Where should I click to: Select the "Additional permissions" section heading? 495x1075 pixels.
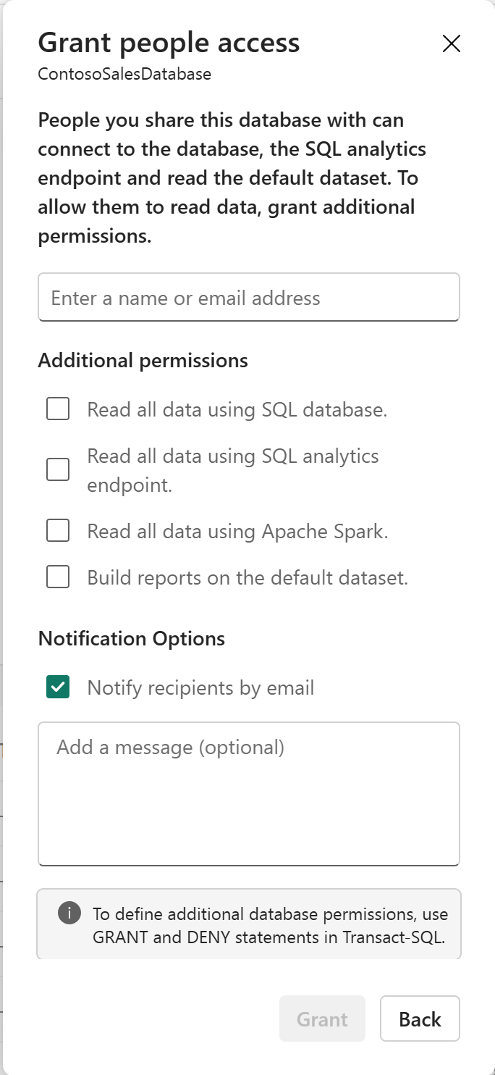point(143,360)
